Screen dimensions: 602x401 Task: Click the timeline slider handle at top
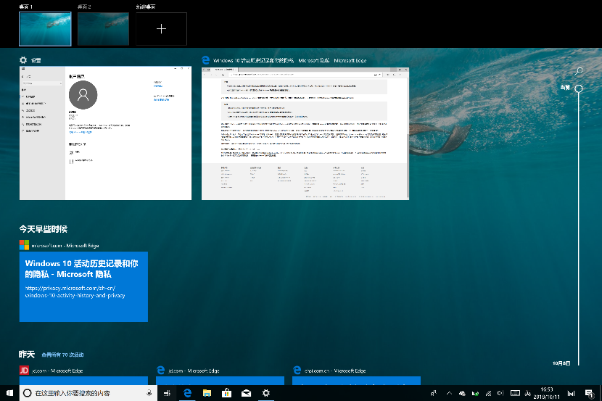tap(579, 88)
